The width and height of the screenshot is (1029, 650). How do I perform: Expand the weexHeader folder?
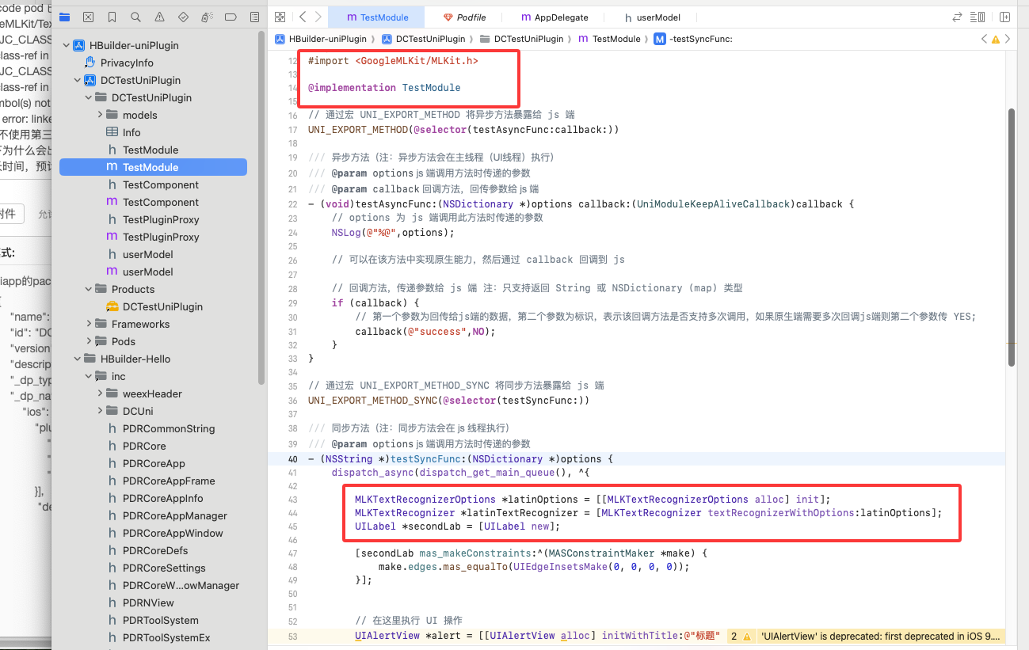(x=101, y=393)
